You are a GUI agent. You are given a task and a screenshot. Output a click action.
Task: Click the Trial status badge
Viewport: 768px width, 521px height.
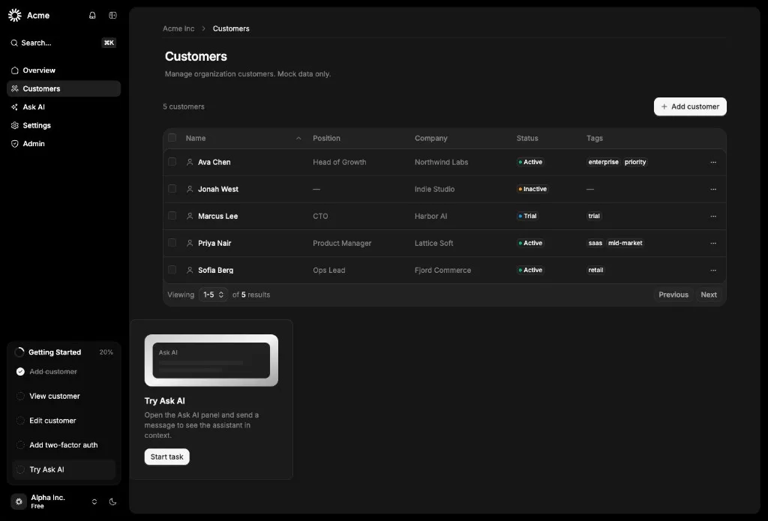[527, 216]
